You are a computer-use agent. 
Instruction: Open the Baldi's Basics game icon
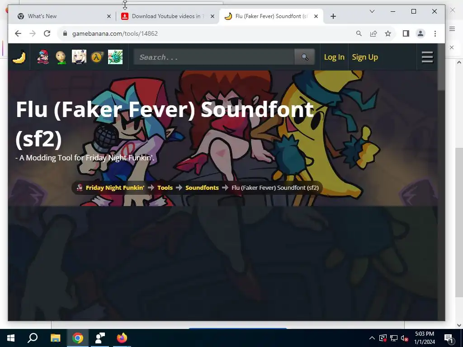[61, 57]
